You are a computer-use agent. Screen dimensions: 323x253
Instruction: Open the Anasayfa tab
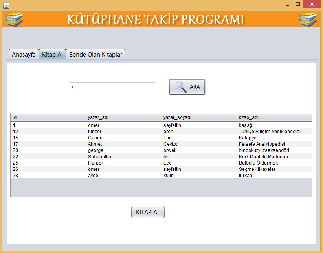coord(24,54)
